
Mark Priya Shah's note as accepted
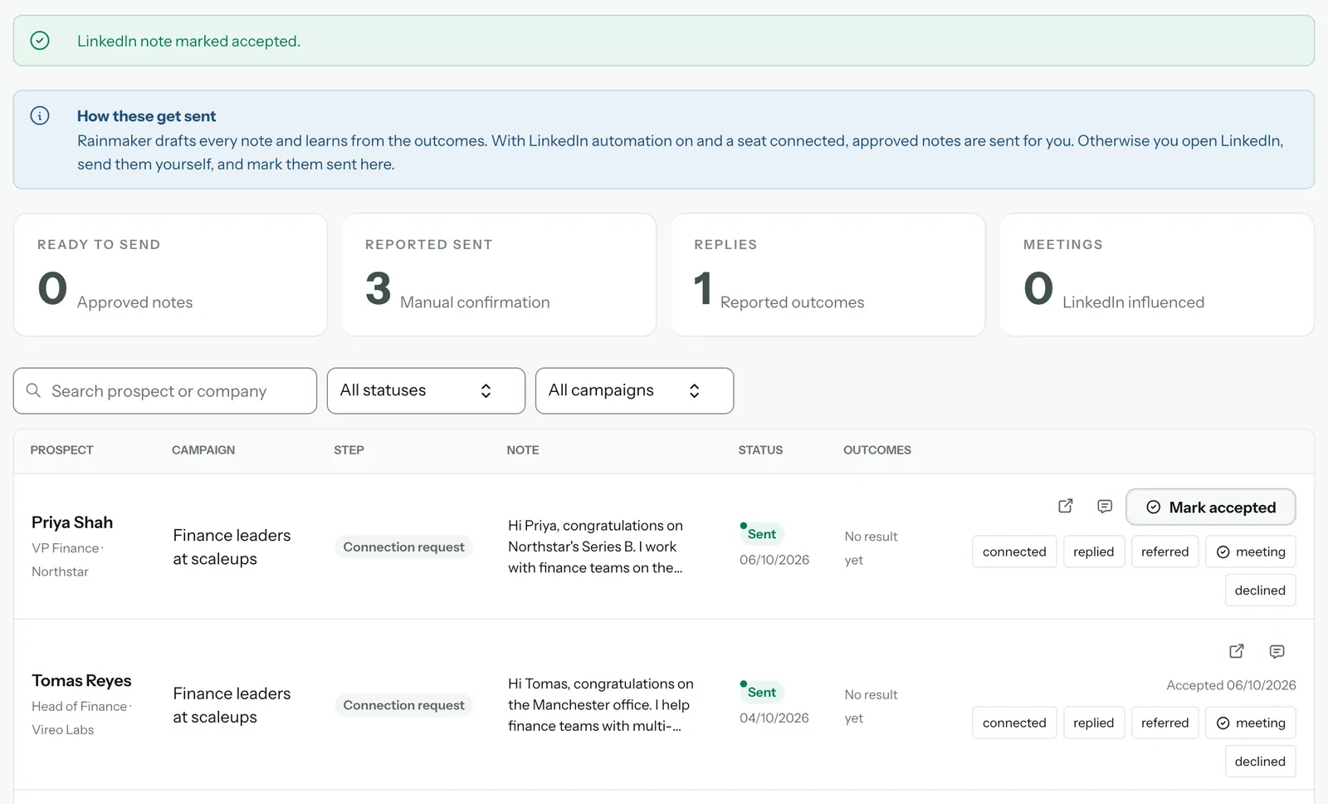tap(1210, 507)
